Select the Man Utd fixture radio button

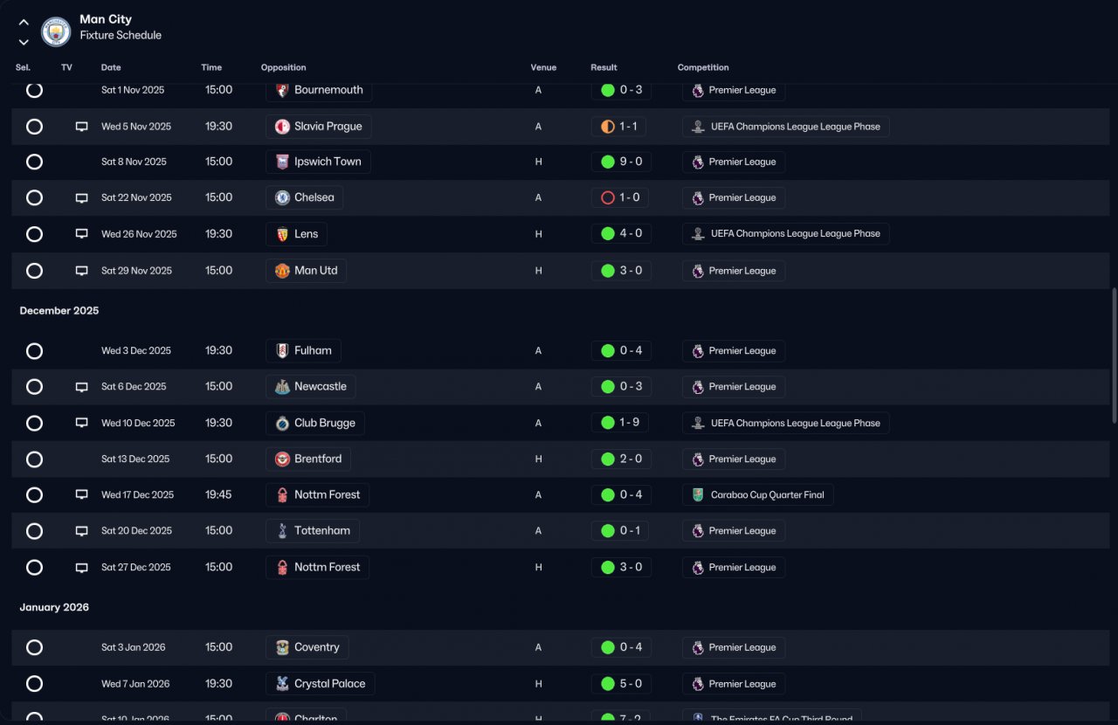34,271
